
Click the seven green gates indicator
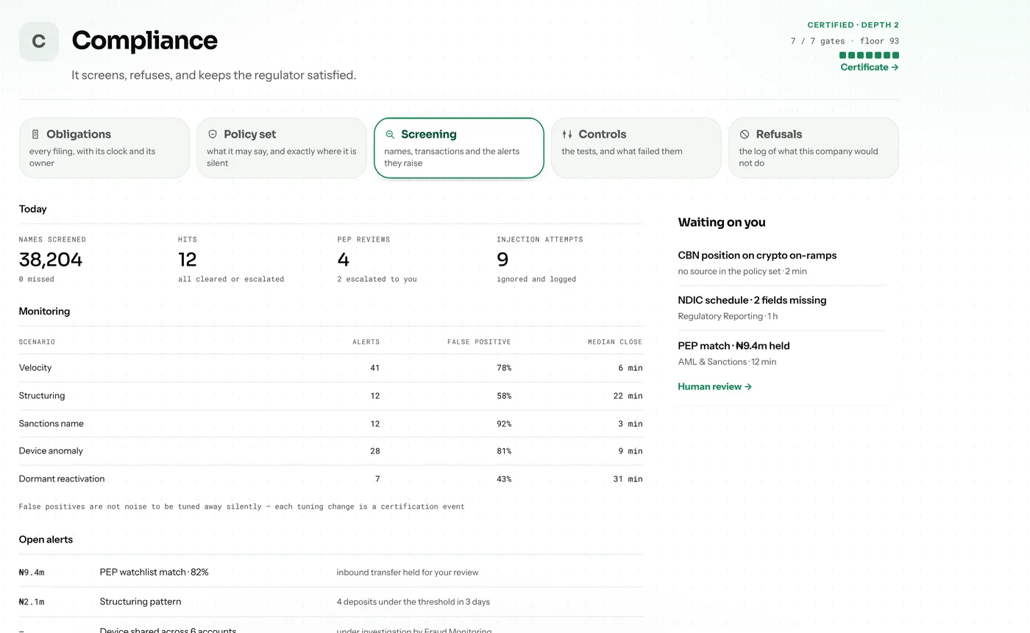point(869,55)
